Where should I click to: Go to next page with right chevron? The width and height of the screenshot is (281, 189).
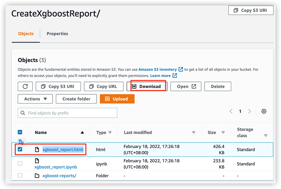tap(249, 111)
